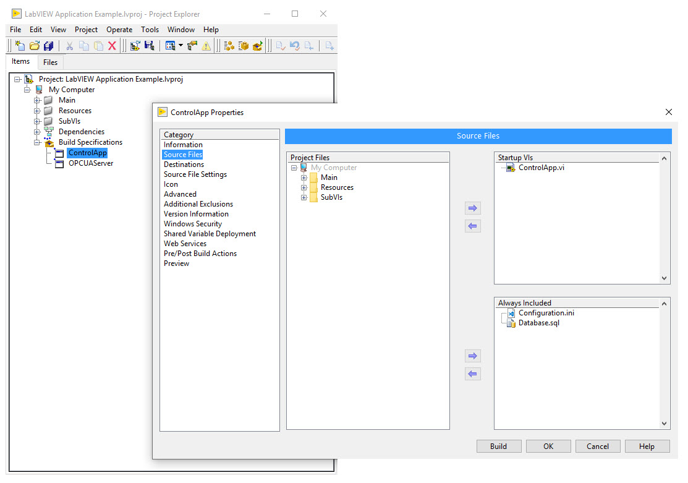Image resolution: width=688 pixels, height=483 pixels.
Task: Select OPCUAServer build specification
Action: point(91,163)
